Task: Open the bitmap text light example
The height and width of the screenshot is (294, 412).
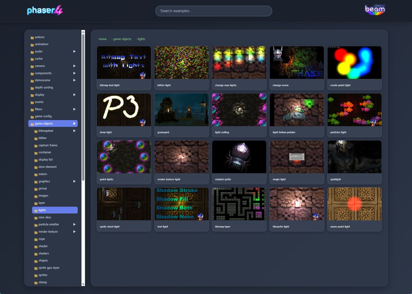Action: coord(124,68)
